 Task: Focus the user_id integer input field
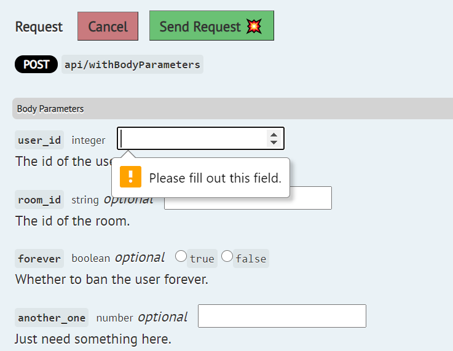[200, 138]
